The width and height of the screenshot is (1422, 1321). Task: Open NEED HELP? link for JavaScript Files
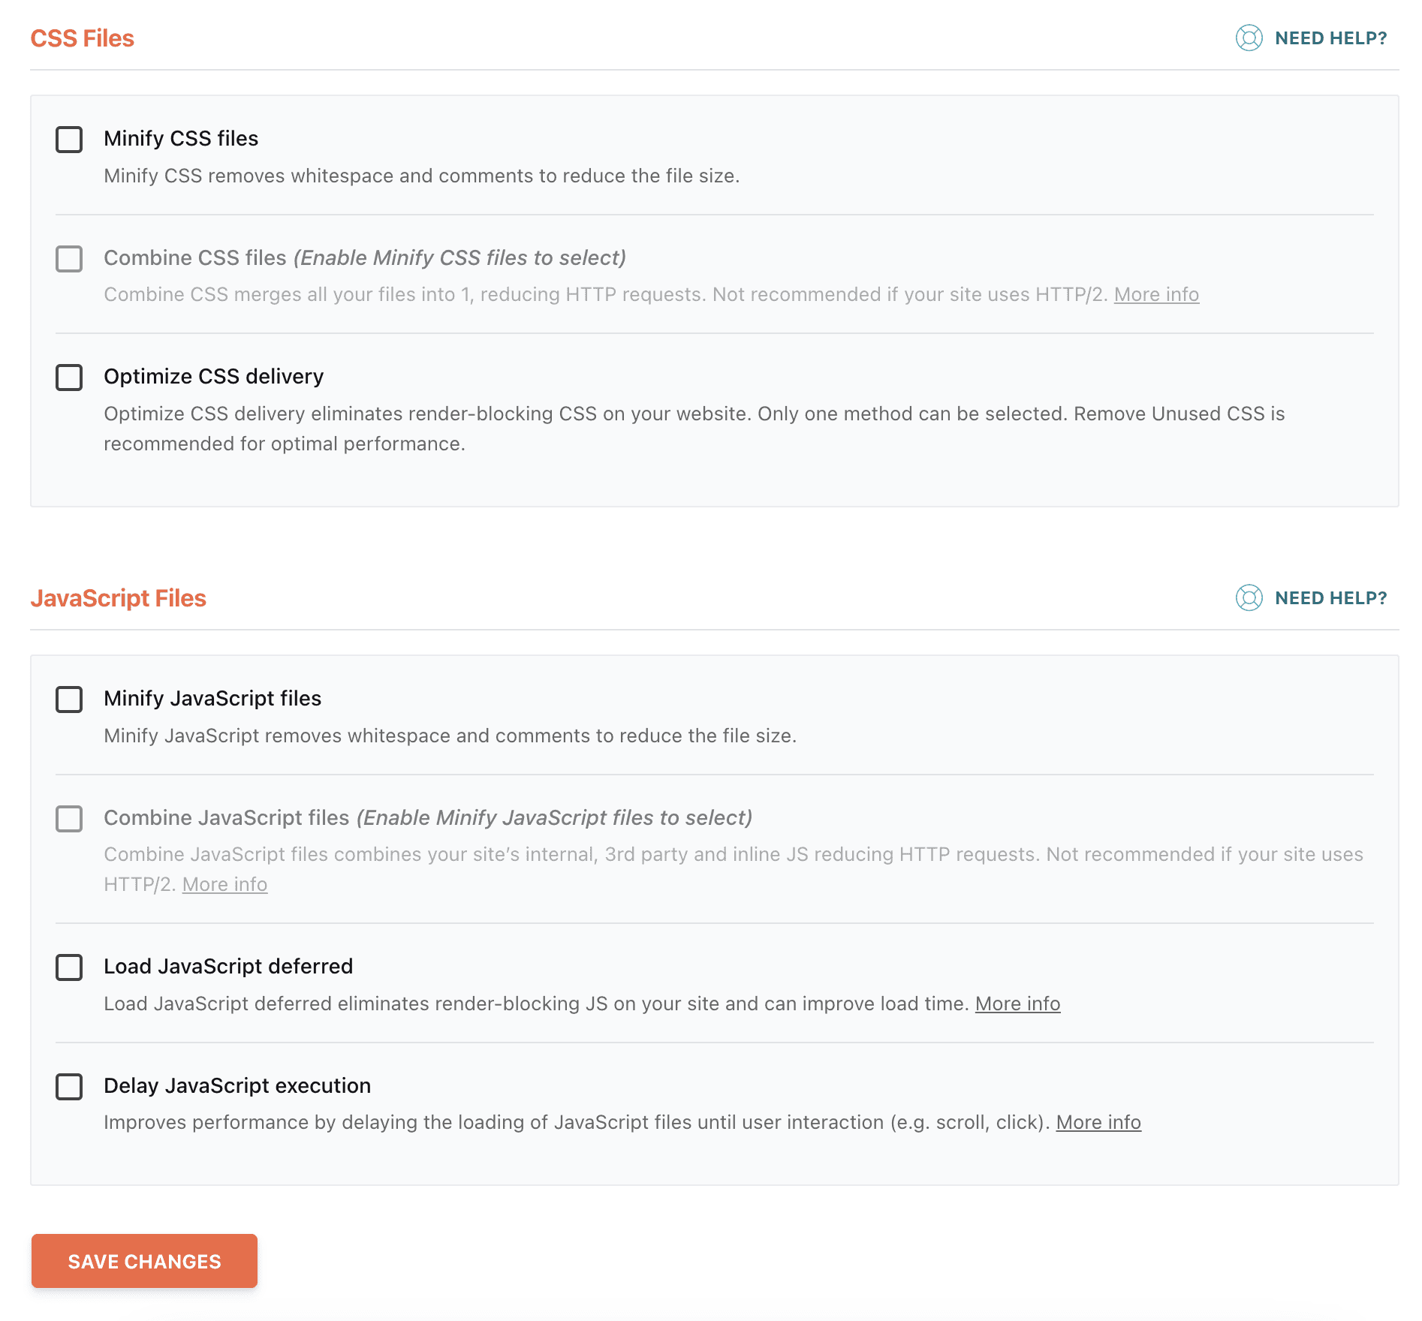pos(1330,598)
